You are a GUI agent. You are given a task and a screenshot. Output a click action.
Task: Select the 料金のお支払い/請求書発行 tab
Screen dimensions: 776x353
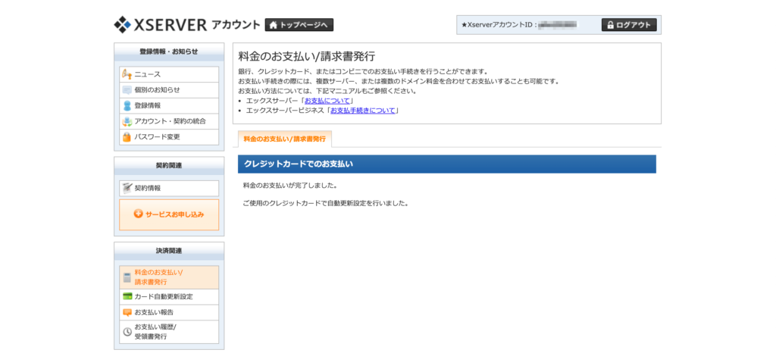click(x=285, y=139)
